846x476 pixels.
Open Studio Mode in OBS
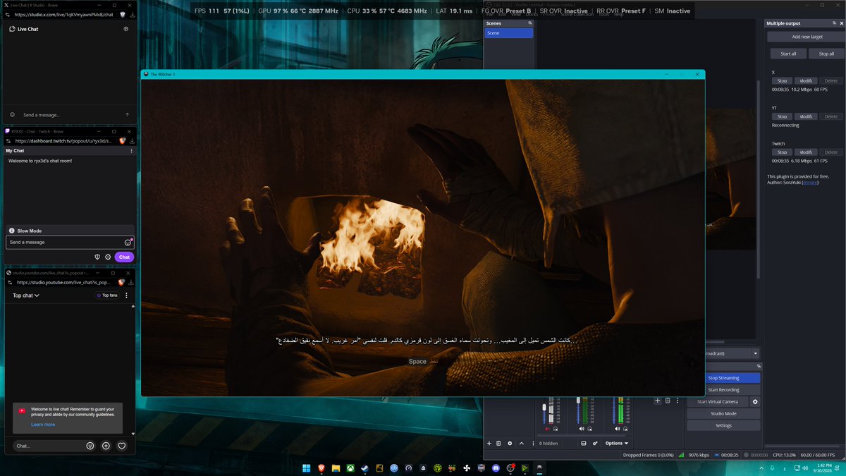point(723,414)
